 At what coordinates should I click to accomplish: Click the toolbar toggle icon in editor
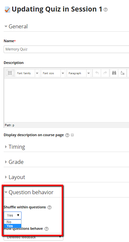coord(10,73)
